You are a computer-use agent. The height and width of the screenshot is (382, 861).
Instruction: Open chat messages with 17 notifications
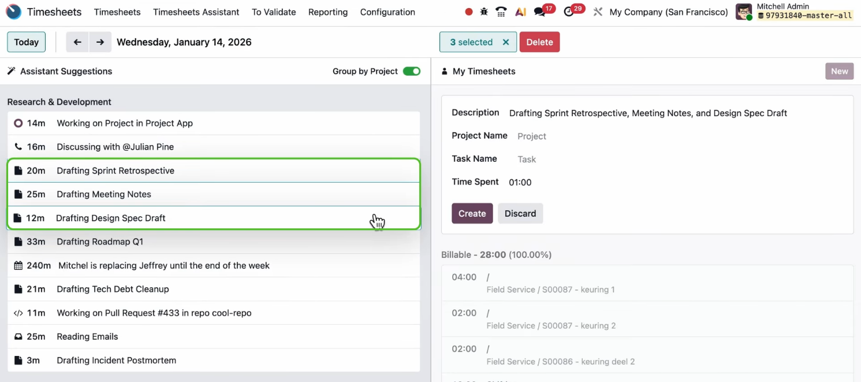[x=541, y=12]
